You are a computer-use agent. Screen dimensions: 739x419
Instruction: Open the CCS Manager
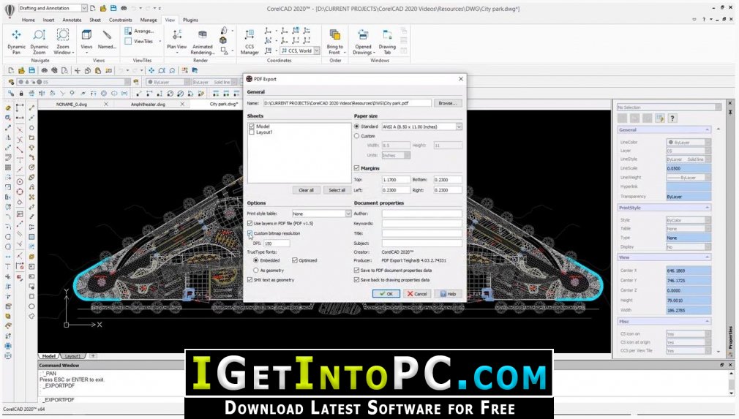(x=250, y=41)
